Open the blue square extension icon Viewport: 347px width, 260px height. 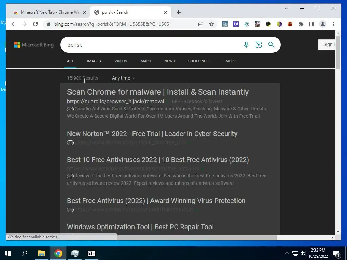pyautogui.click(x=236, y=24)
